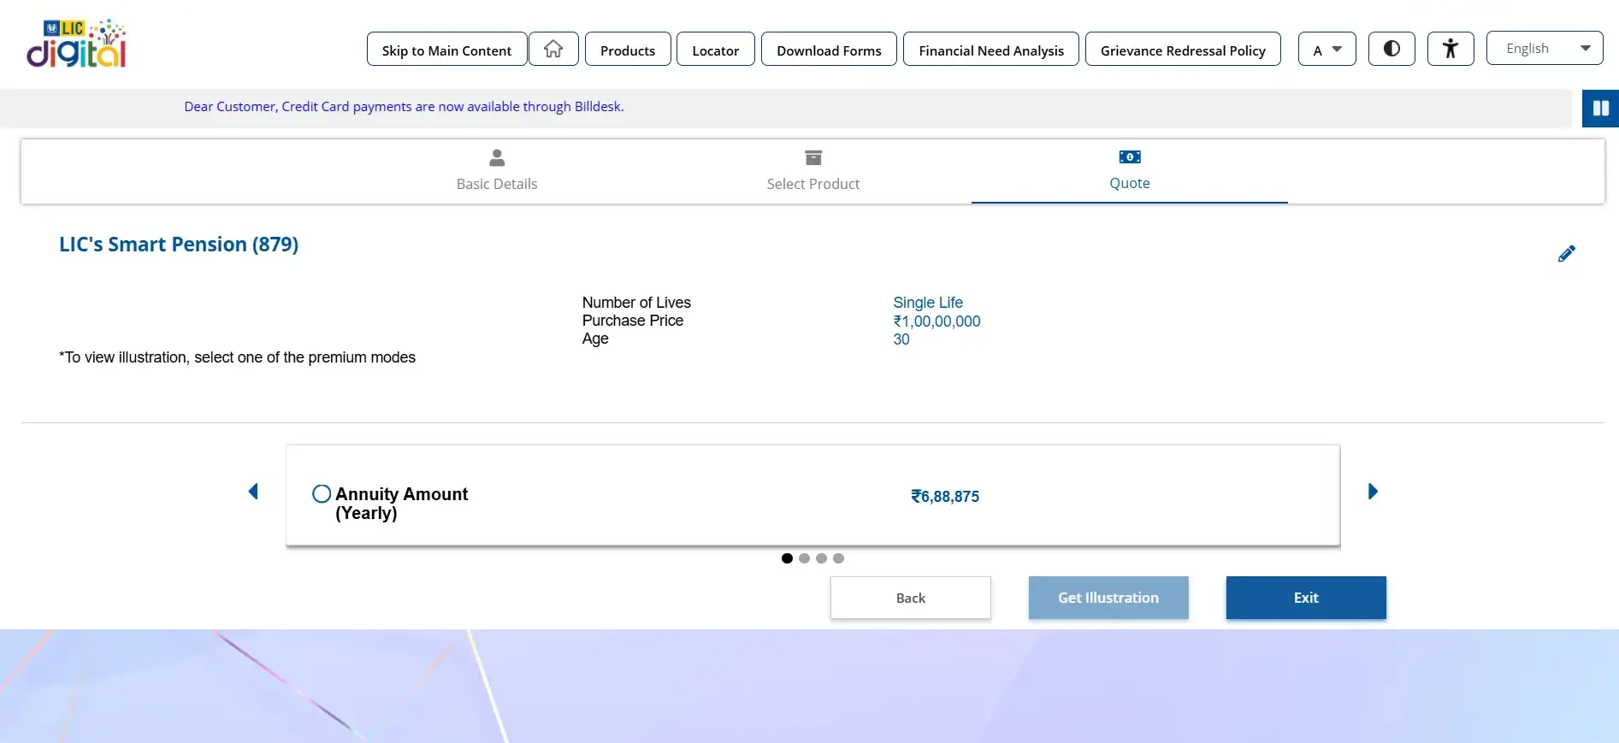Click the ₹6,88,875 annuity amount
The image size is (1619, 743).
coord(945,497)
